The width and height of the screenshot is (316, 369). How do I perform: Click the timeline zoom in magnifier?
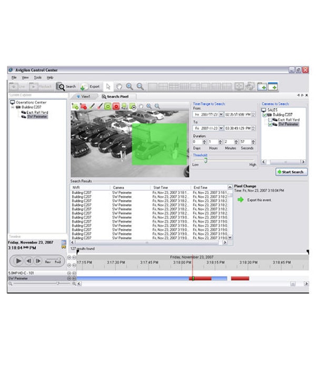74,284
